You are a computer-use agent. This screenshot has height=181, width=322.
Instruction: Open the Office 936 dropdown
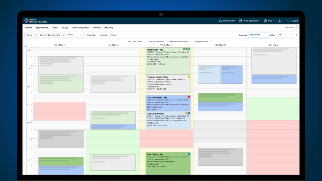click(285, 35)
